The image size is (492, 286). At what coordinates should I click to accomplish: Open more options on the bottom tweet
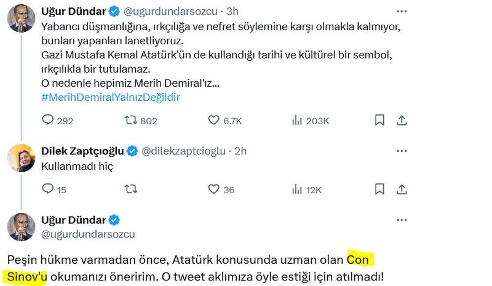(402, 220)
